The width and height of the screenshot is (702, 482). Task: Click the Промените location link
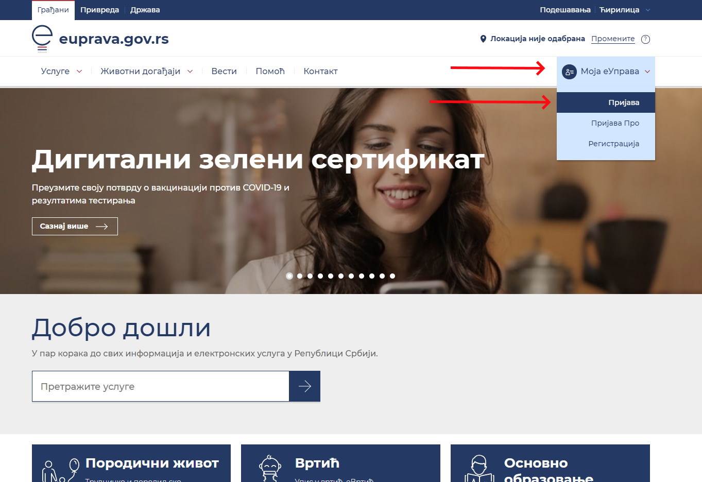(x=613, y=39)
